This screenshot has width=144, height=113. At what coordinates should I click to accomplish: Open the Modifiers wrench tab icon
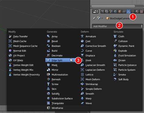(x=128, y=12)
